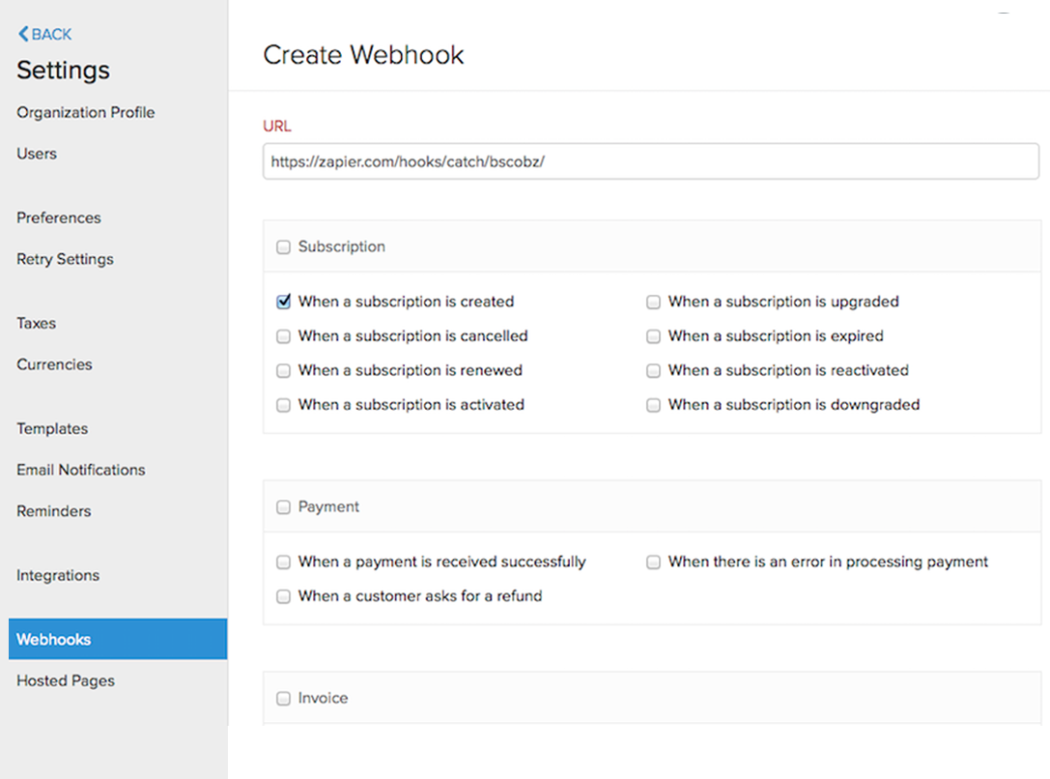Open the Users settings page
The height and width of the screenshot is (779, 1050).
pyautogui.click(x=37, y=154)
